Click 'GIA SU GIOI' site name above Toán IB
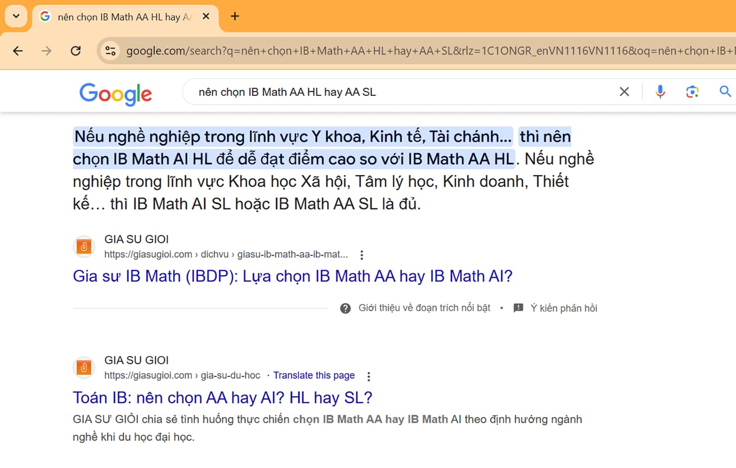 136,361
